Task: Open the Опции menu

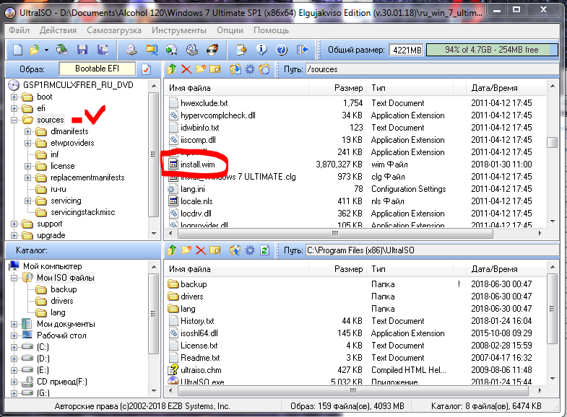Action: [x=230, y=30]
